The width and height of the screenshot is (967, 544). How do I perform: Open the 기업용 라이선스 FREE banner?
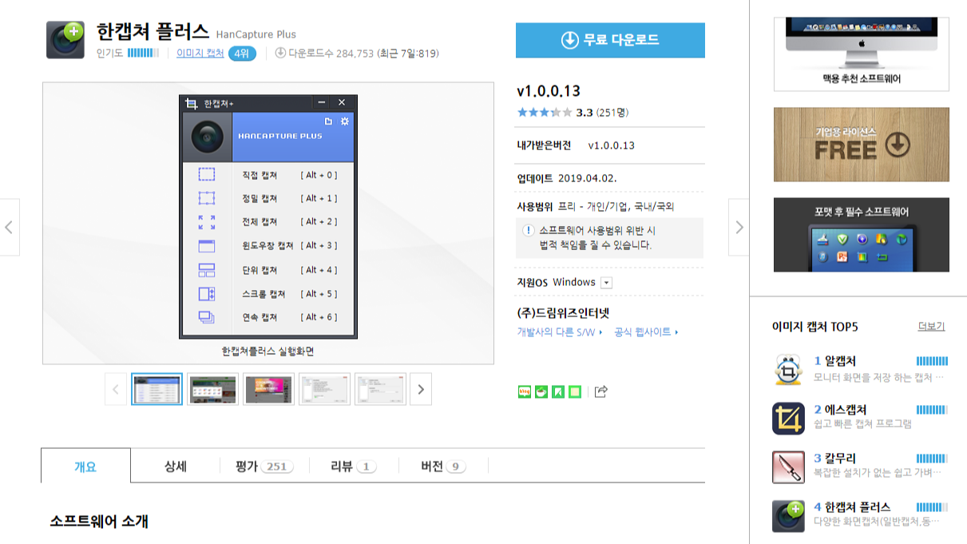tap(862, 145)
